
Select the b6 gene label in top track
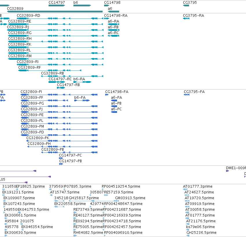click(76, 3)
